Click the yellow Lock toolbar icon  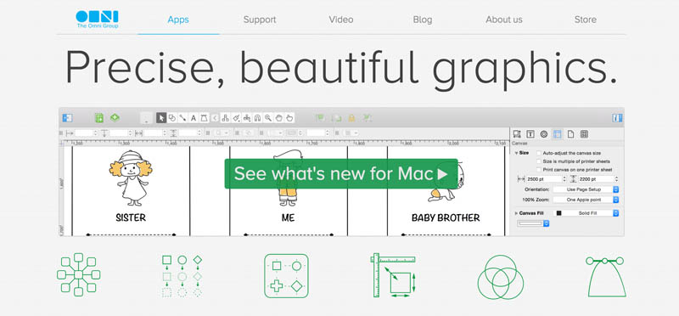pyautogui.click(x=351, y=118)
